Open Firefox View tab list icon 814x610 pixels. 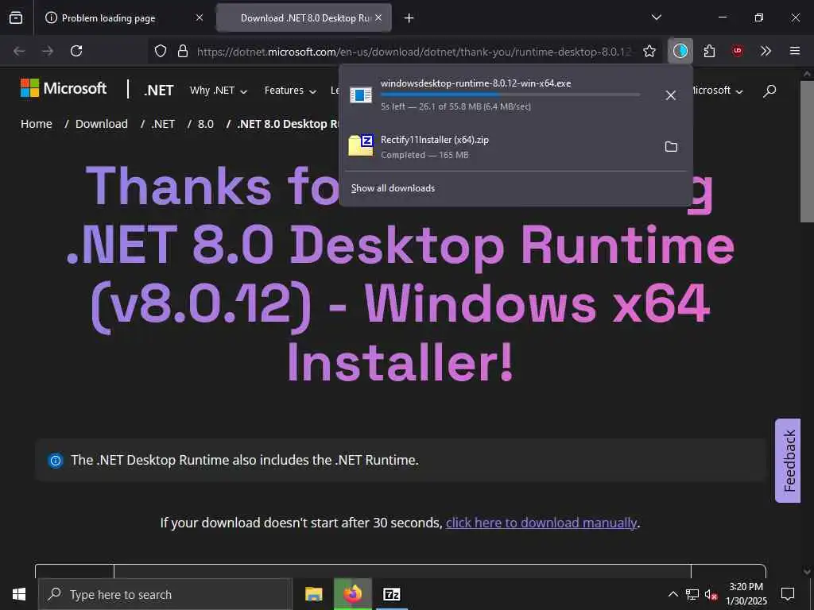pyautogui.click(x=16, y=17)
